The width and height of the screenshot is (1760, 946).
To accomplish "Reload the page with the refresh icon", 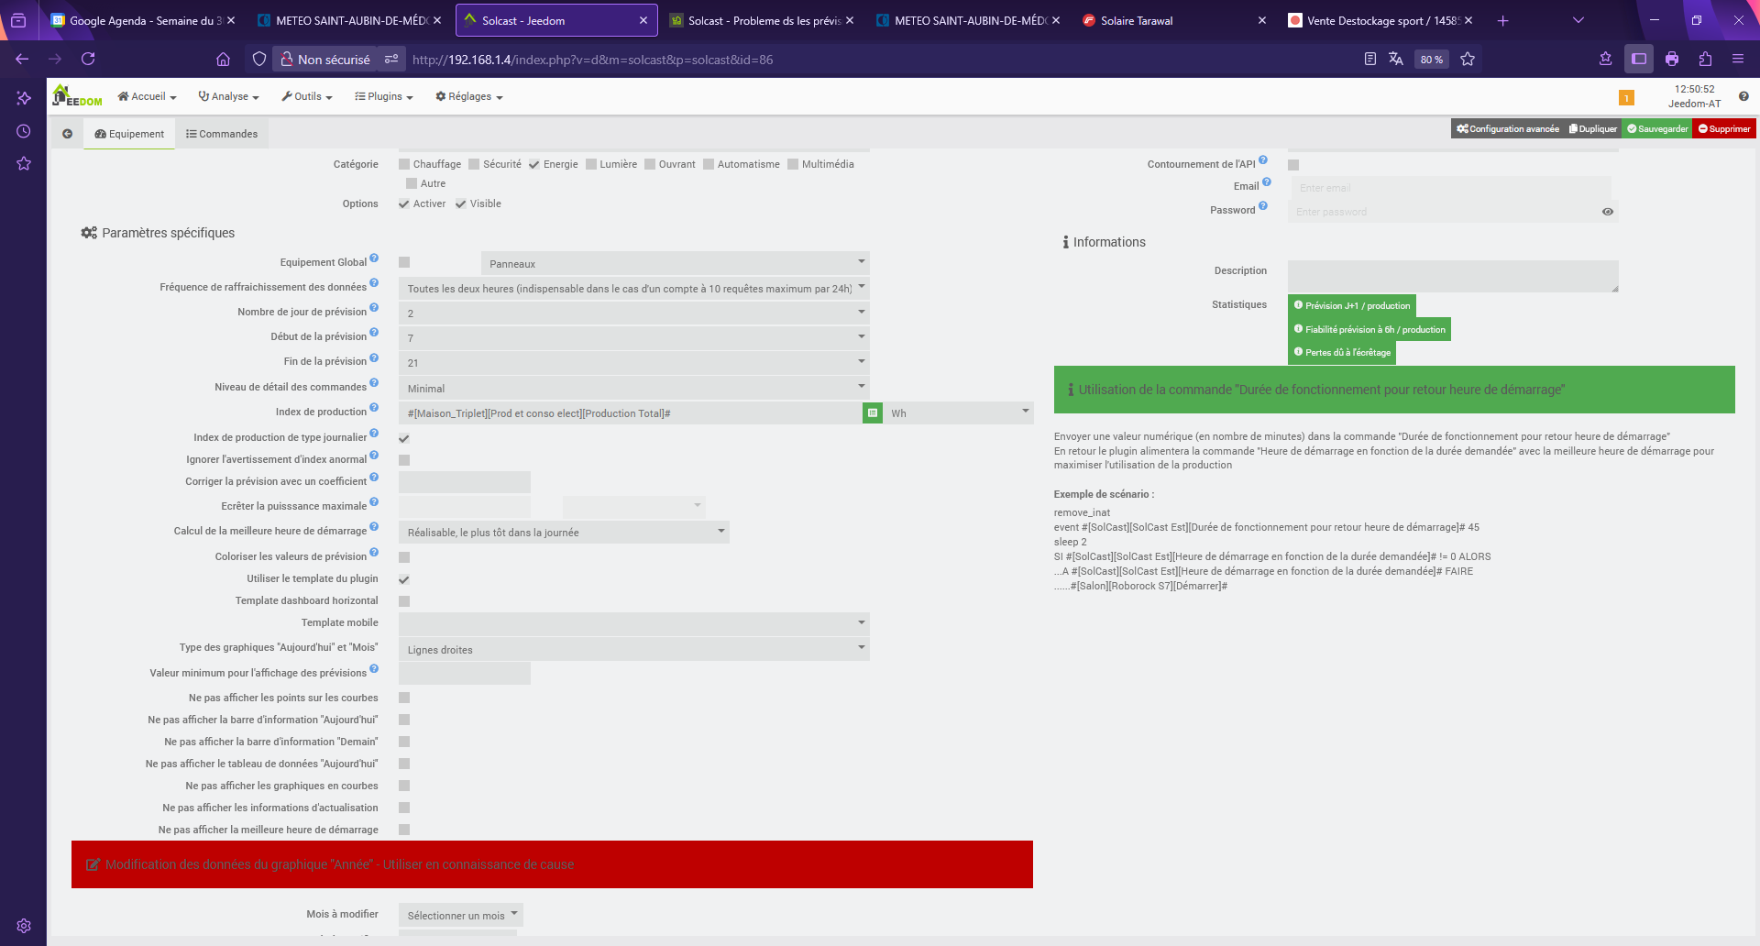I will pyautogui.click(x=88, y=59).
